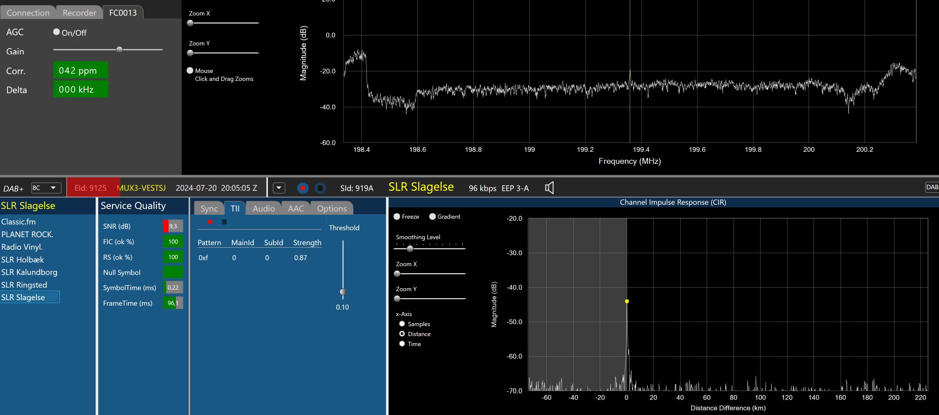Image resolution: width=939 pixels, height=415 pixels.
Task: Start TII recording with small red dot
Action: (210, 222)
